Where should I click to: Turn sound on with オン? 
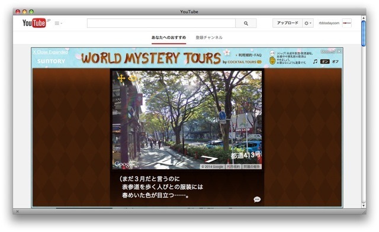pos(325,62)
